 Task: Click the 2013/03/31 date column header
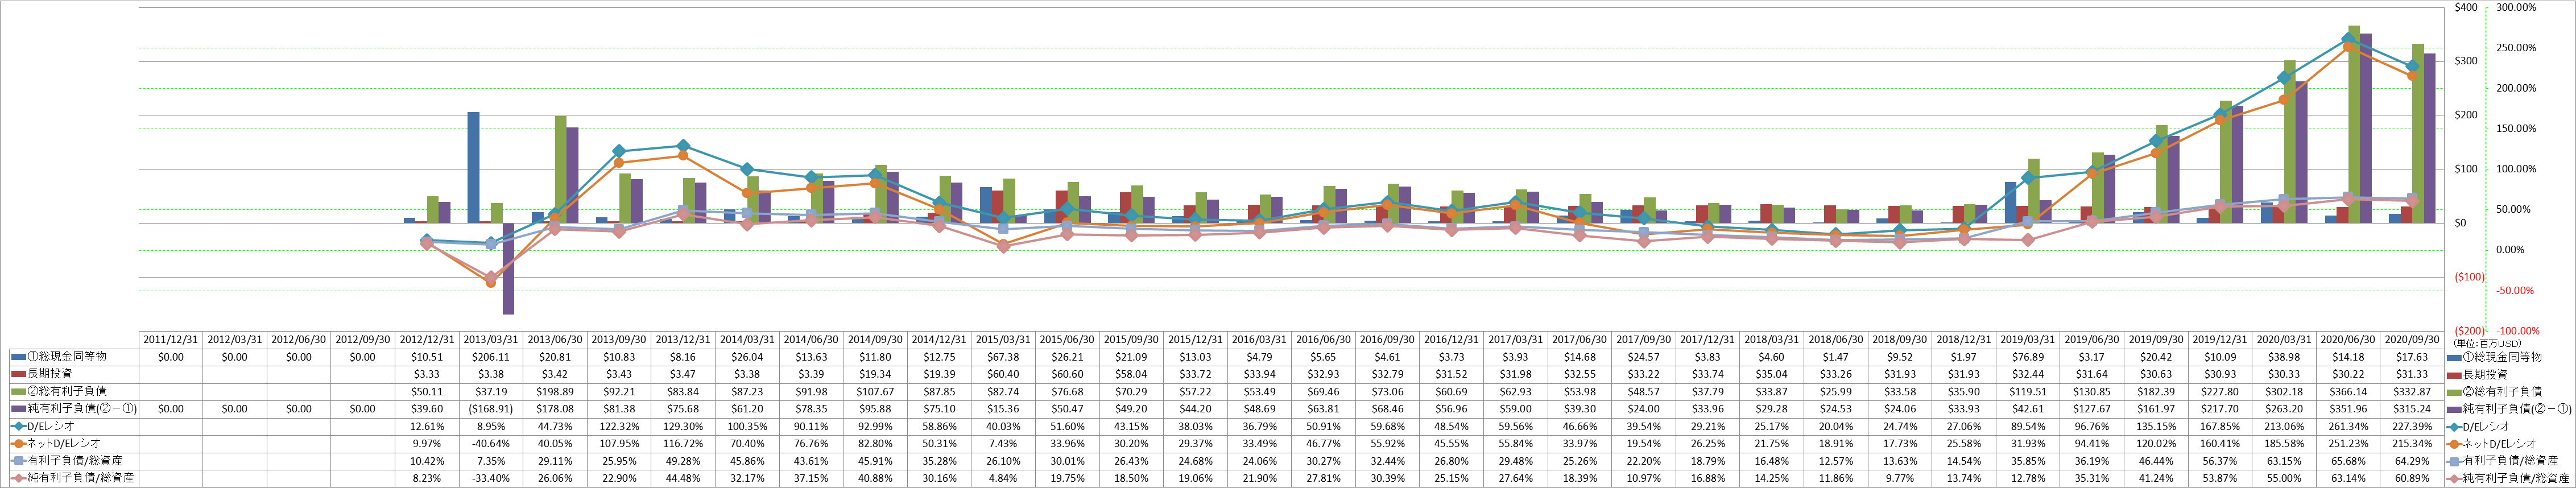coord(491,339)
